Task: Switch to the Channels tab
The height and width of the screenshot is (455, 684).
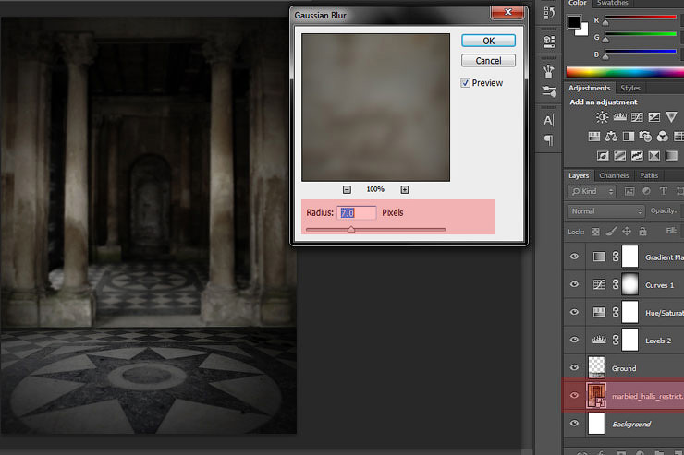Action: point(614,175)
